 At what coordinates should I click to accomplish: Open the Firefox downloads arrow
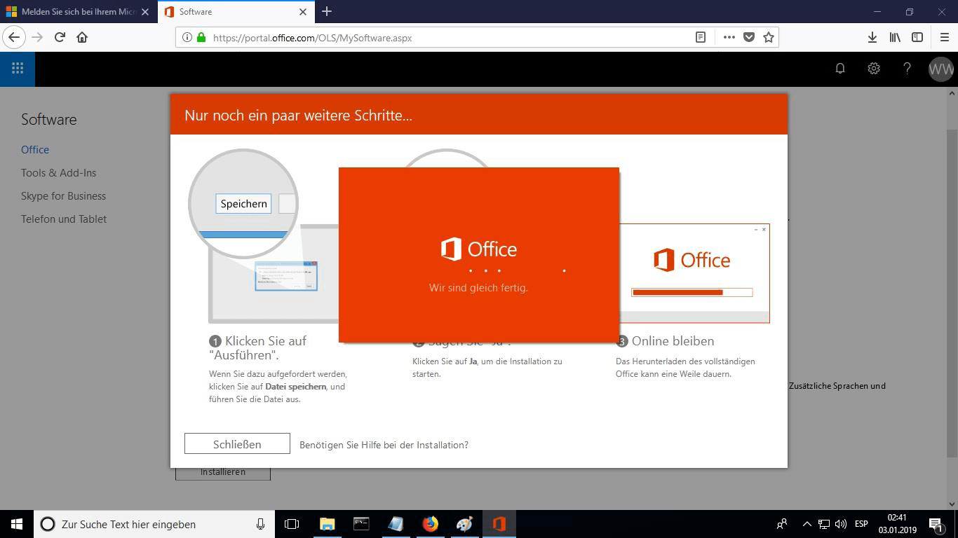tap(872, 38)
